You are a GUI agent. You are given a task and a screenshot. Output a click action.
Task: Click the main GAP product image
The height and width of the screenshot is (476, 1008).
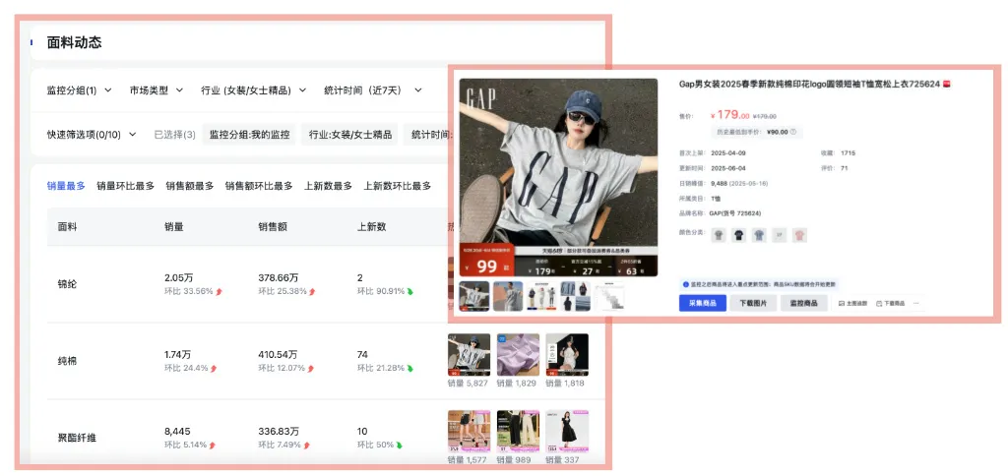point(559,177)
